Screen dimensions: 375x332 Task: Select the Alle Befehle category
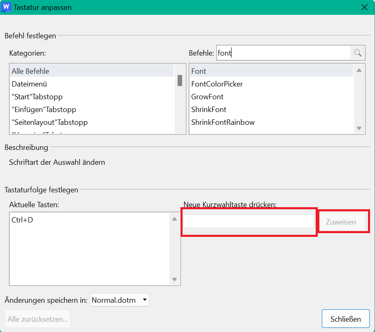[30, 71]
